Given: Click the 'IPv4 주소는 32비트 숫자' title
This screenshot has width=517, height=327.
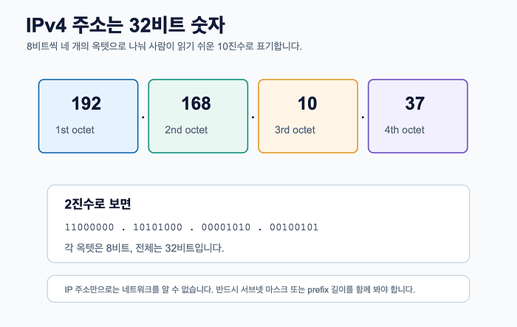Looking at the screenshot, I should pos(126,25).
